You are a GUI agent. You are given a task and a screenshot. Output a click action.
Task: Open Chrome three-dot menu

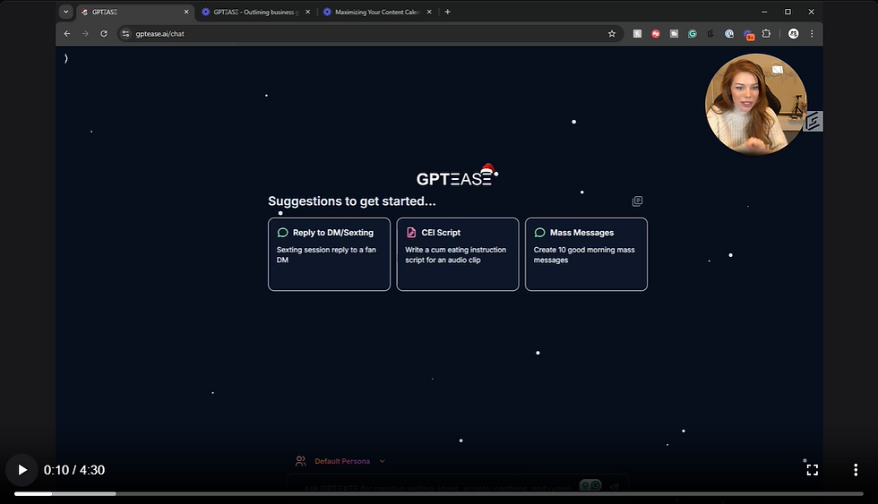click(x=812, y=33)
